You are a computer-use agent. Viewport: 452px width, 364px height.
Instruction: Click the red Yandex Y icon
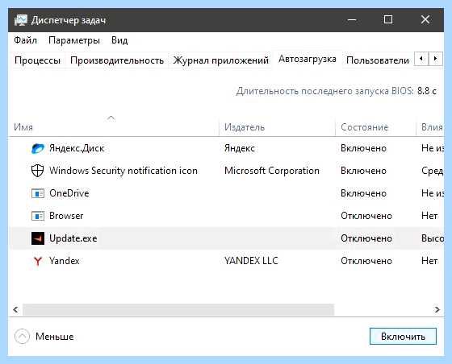(x=38, y=261)
